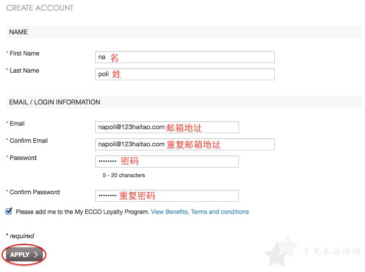Uncheck the My ECCO Loyalty Program checkbox
This screenshot has width=365, height=272.
9,211
